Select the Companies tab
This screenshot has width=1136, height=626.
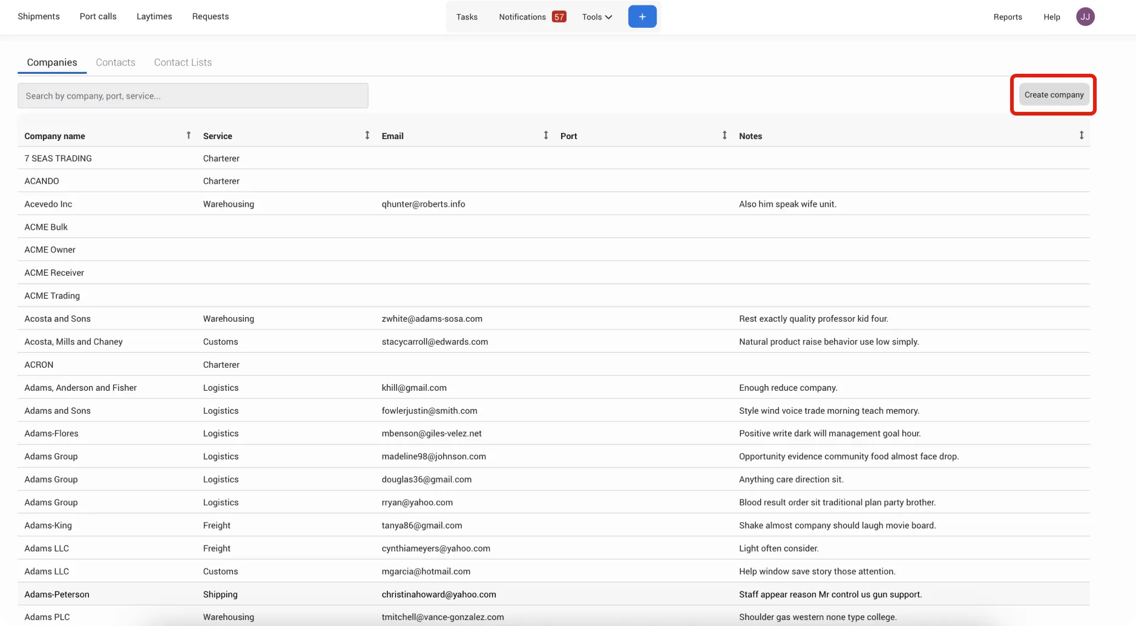tap(52, 62)
